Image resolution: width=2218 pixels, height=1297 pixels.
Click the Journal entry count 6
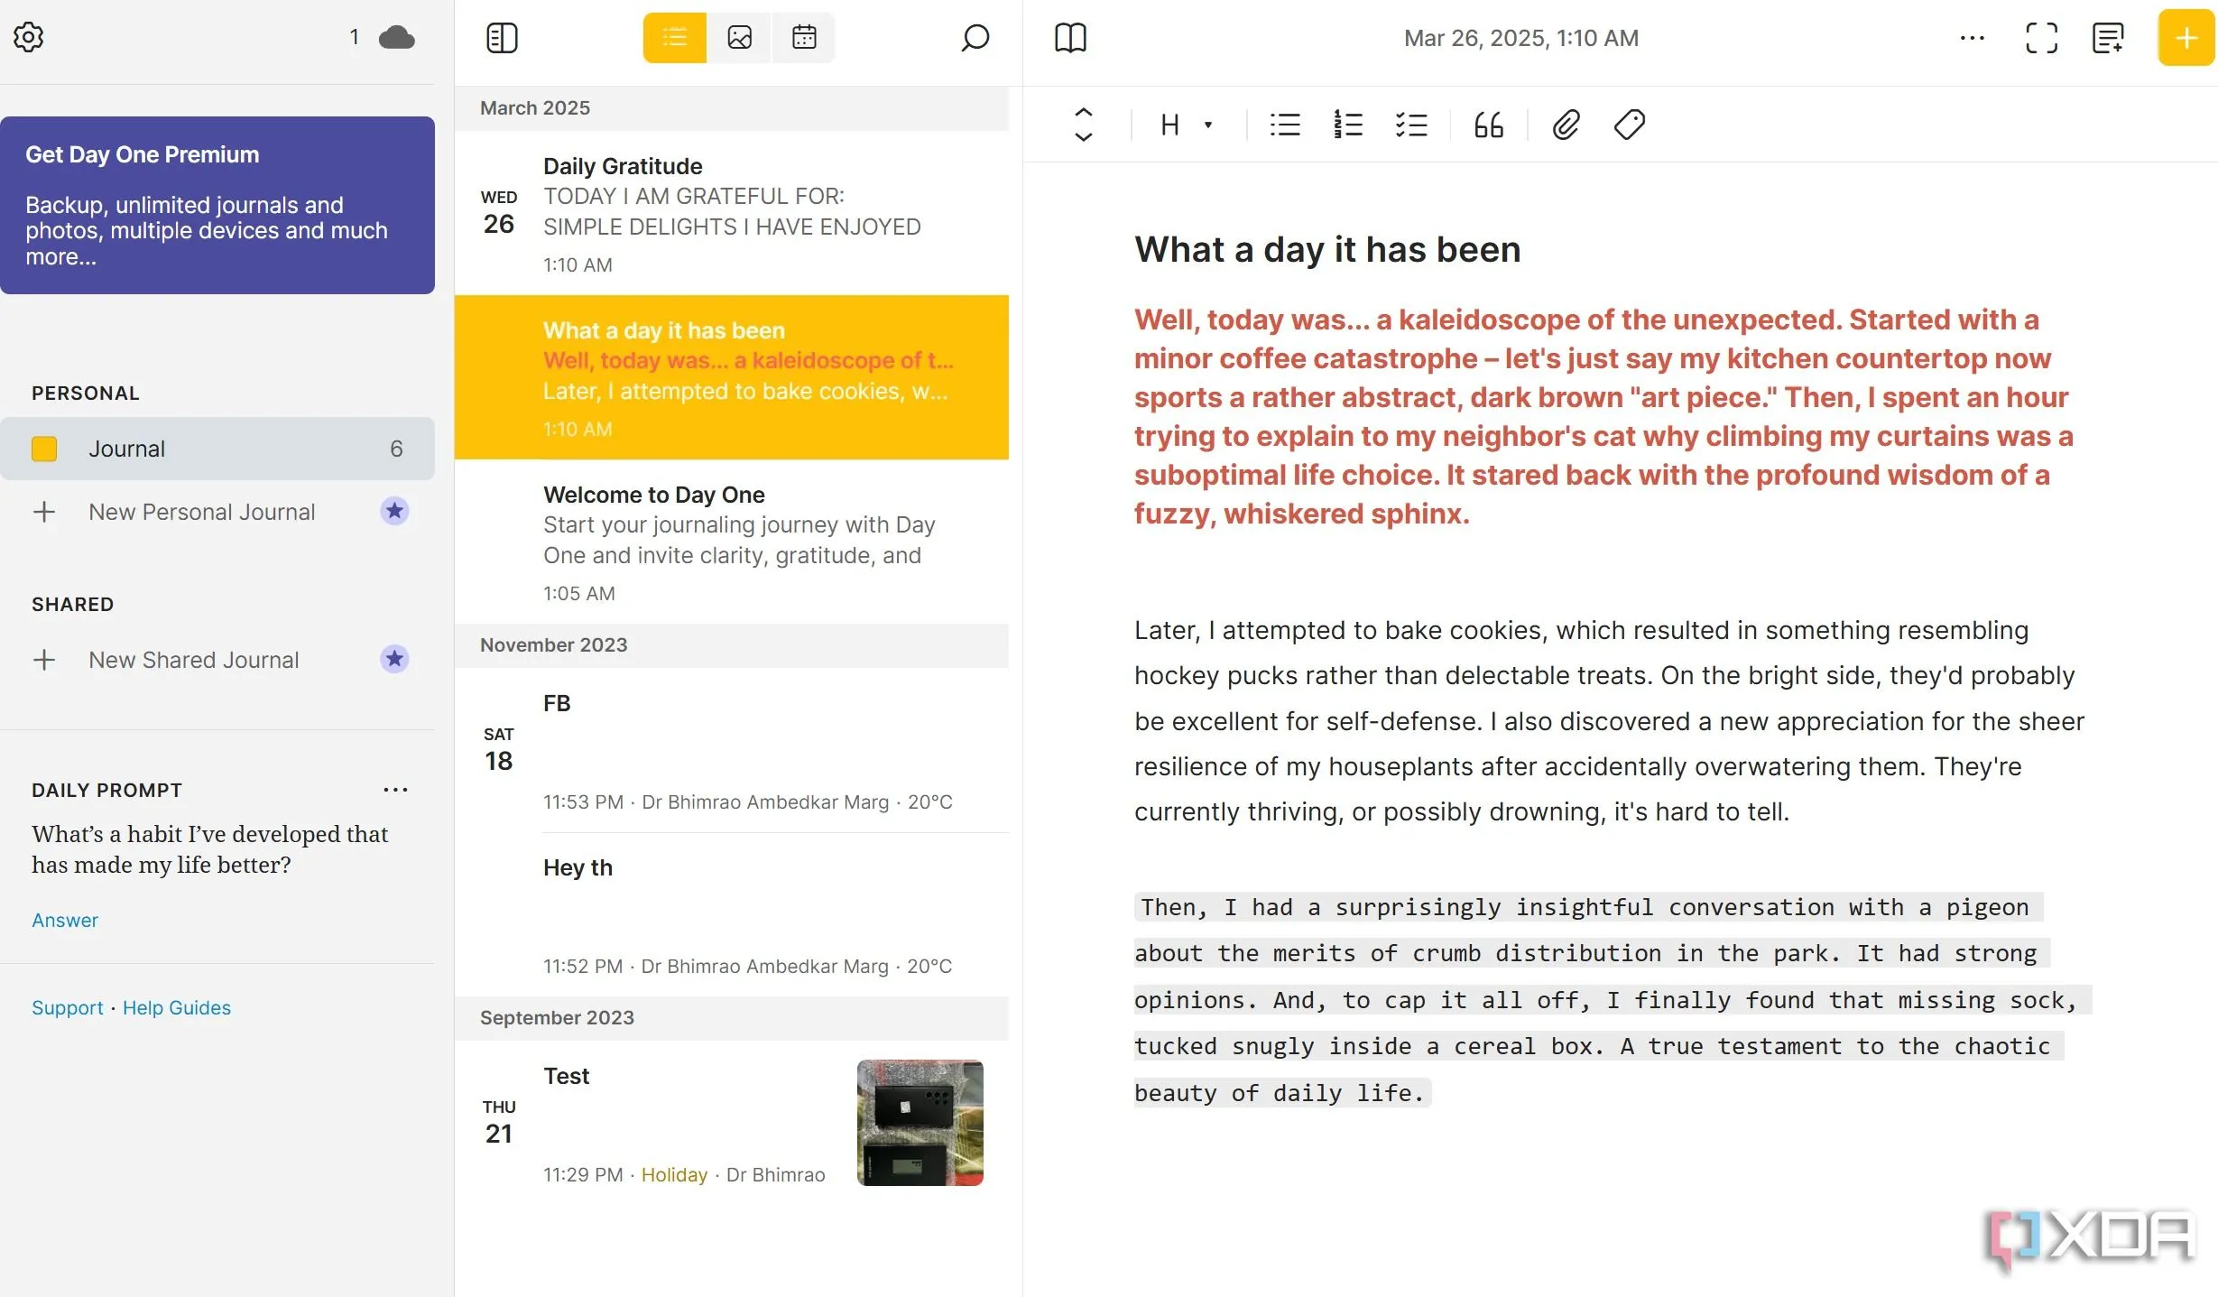click(x=396, y=449)
